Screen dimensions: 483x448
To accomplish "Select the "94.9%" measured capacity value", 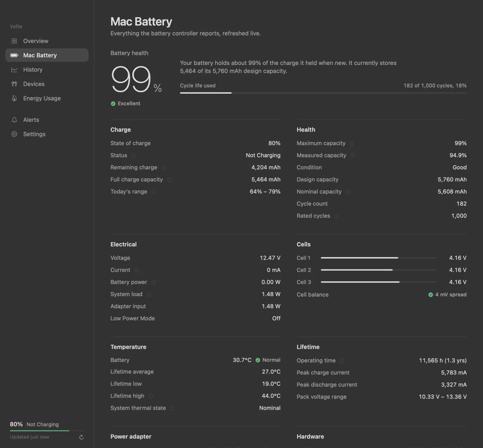I will 458,155.
